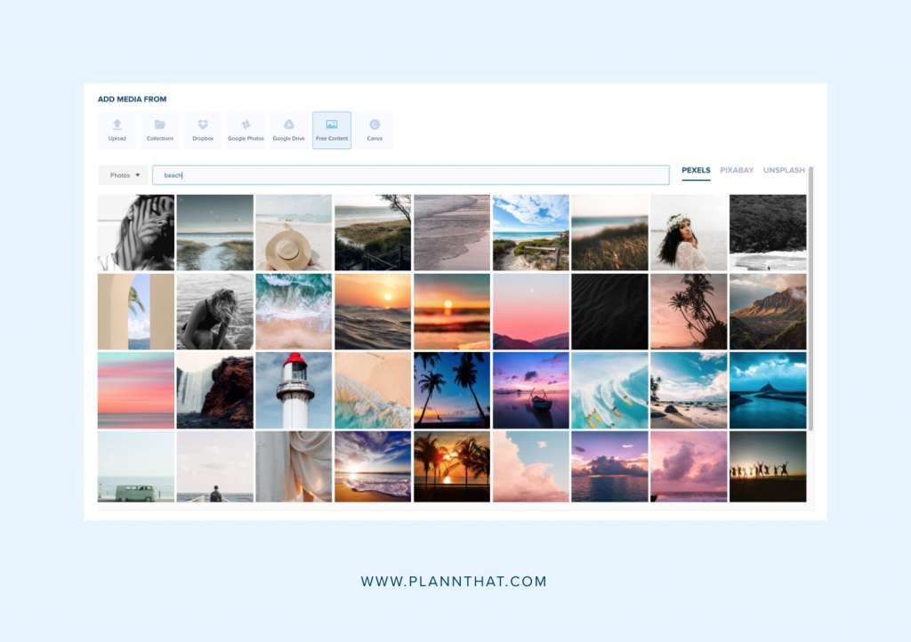Select the lighthouse photo thumbnail
The width and height of the screenshot is (911, 642).
tap(294, 389)
